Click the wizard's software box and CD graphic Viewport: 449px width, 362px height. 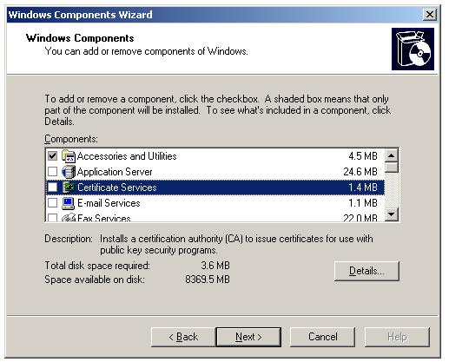coord(413,49)
